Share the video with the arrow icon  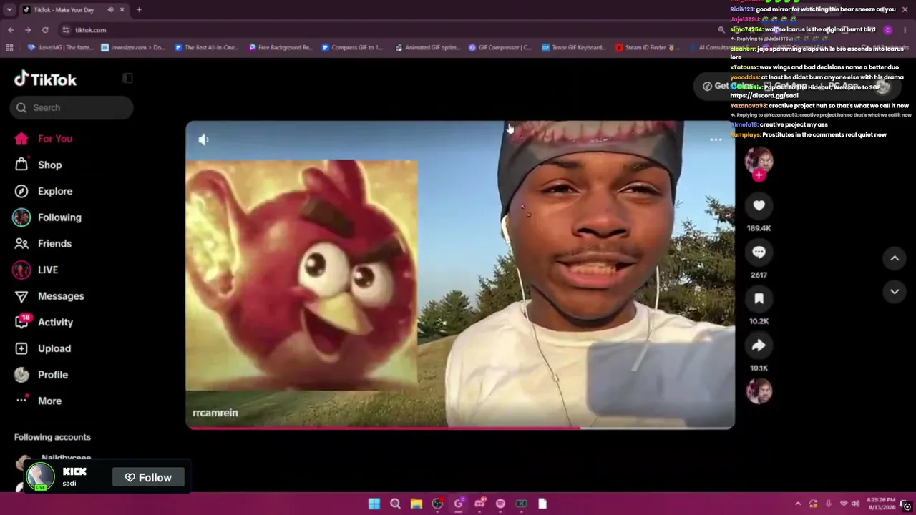[759, 345]
